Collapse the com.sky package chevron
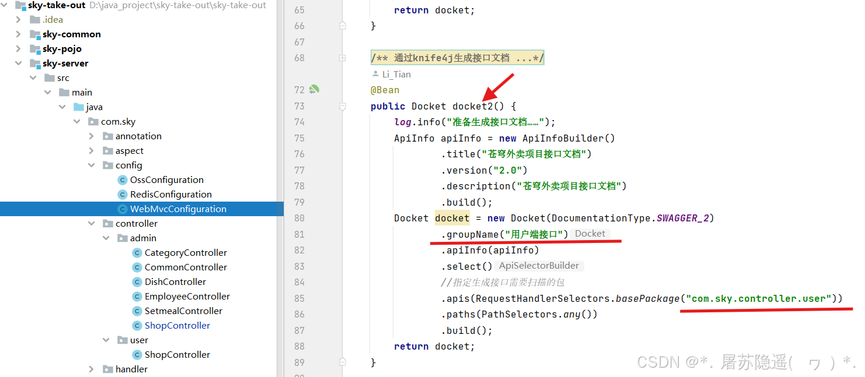The height and width of the screenshot is (377, 865). coord(77,122)
